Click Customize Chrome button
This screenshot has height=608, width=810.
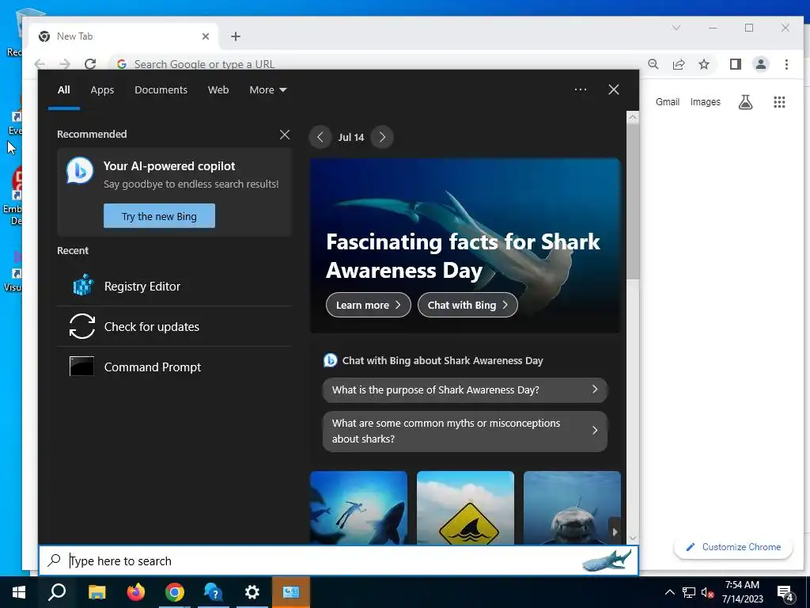pos(733,547)
